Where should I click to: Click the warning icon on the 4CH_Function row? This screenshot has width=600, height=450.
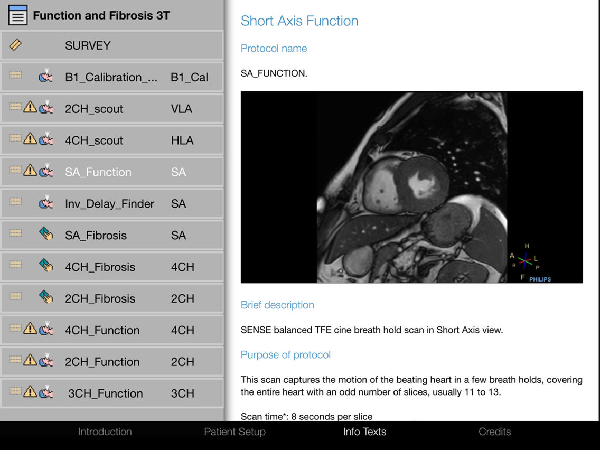point(29,329)
